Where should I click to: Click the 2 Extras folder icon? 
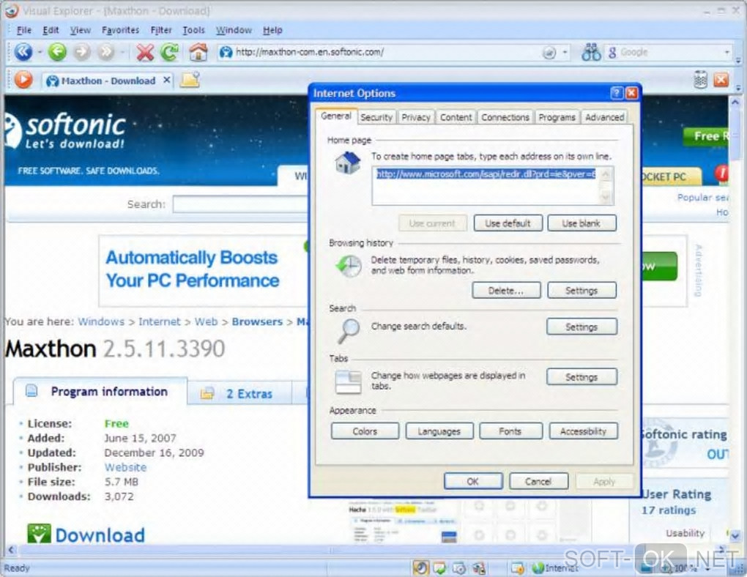[x=207, y=393]
